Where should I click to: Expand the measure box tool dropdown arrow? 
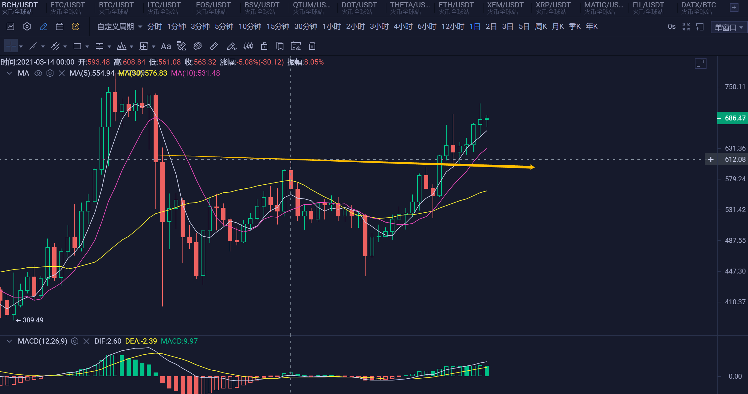[x=154, y=47]
